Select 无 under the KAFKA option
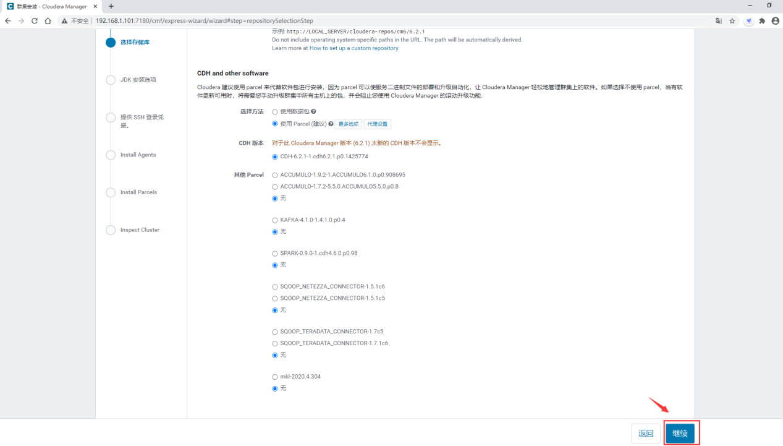Screen dimensions: 783x446 tap(275, 232)
